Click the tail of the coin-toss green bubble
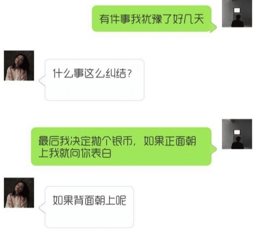Screen dimensions: 256x242 (x=214, y=149)
